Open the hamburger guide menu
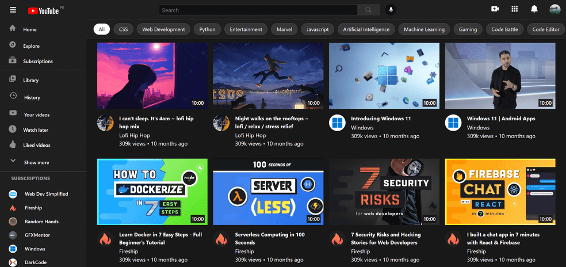 click(13, 10)
